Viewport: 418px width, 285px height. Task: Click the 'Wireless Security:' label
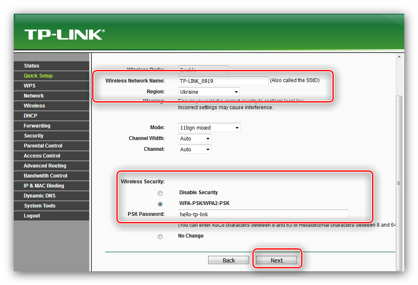(143, 182)
